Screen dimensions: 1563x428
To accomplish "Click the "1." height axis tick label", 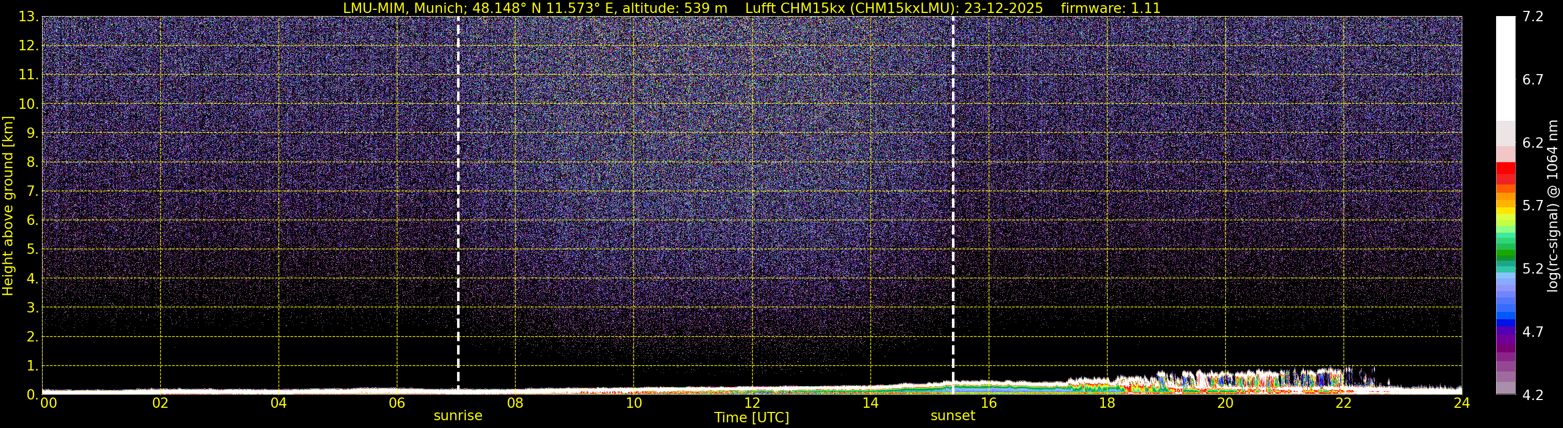I will tap(32, 365).
